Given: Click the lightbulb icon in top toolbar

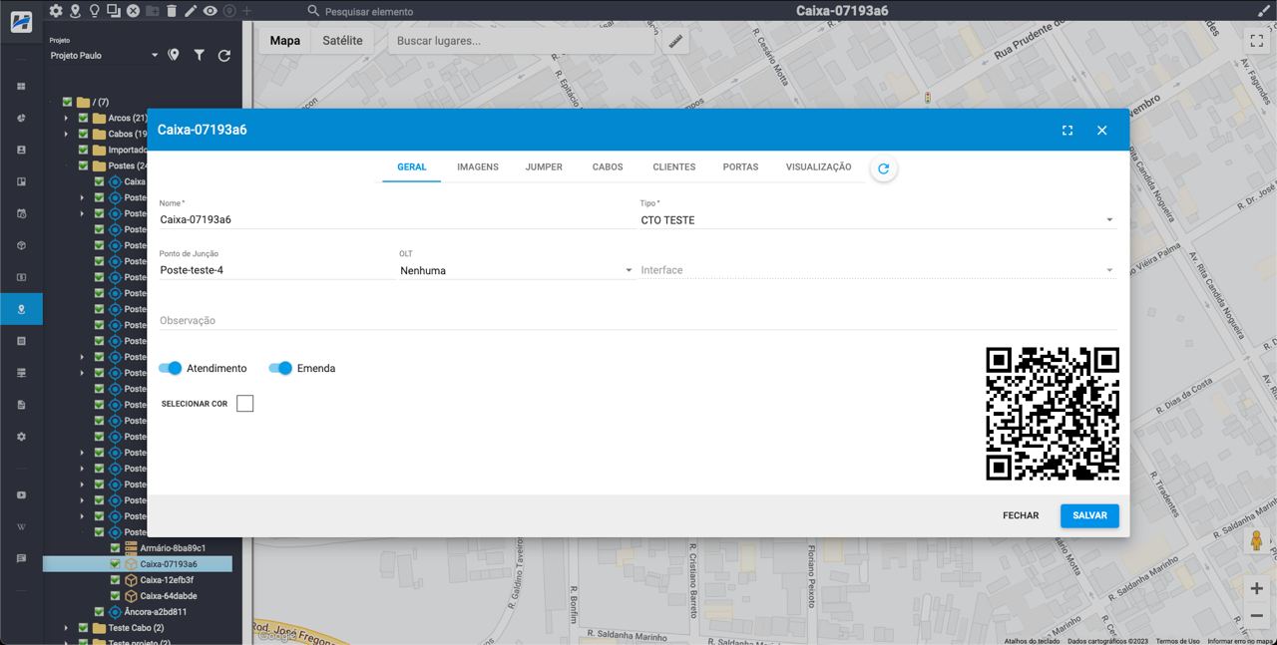Looking at the screenshot, I should click(x=94, y=11).
